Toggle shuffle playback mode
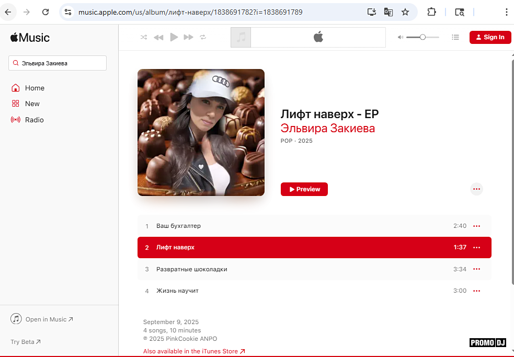Screen dimensions: 514x357 (144, 37)
